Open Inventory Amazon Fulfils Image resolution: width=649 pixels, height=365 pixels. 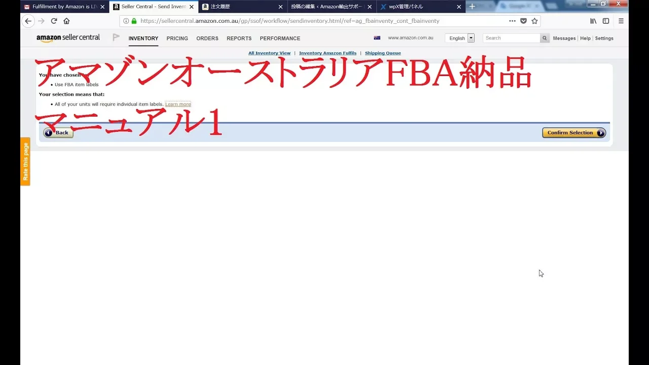coord(328,53)
